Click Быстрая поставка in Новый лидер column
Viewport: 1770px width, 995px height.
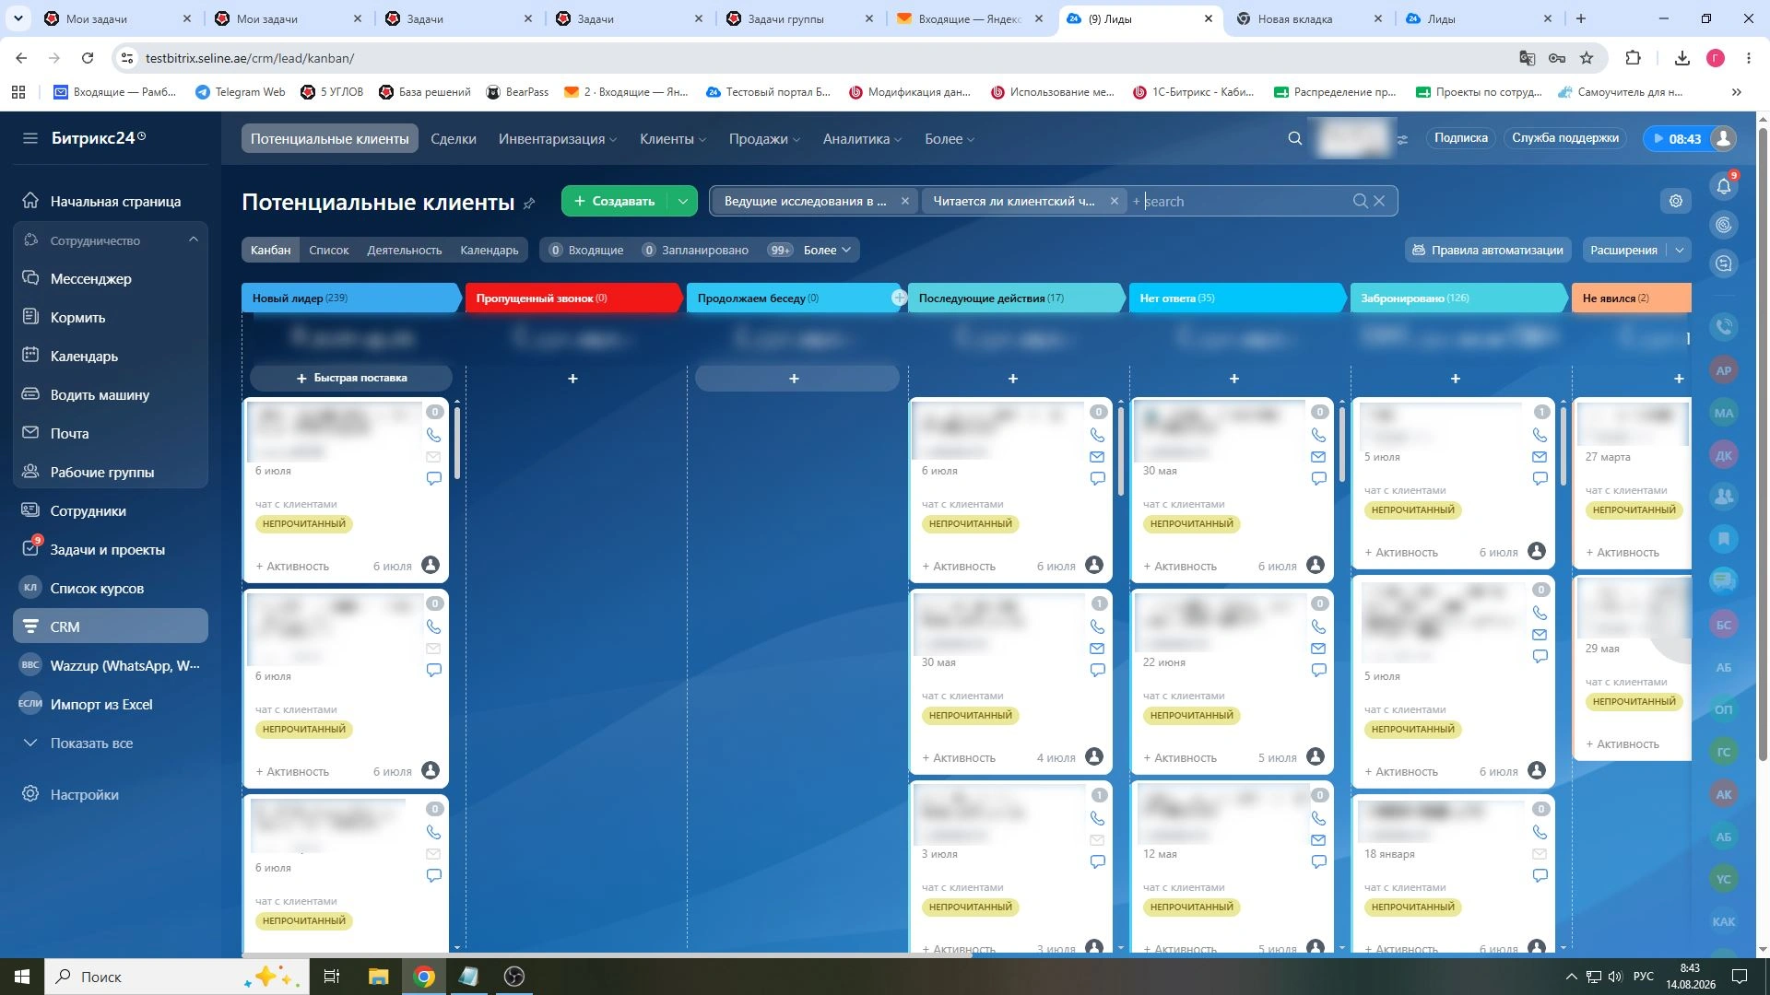tap(351, 378)
